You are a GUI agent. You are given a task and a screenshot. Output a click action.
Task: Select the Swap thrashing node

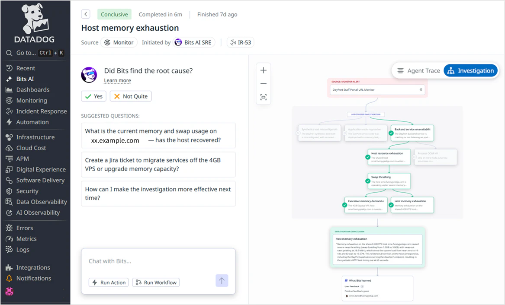(389, 181)
